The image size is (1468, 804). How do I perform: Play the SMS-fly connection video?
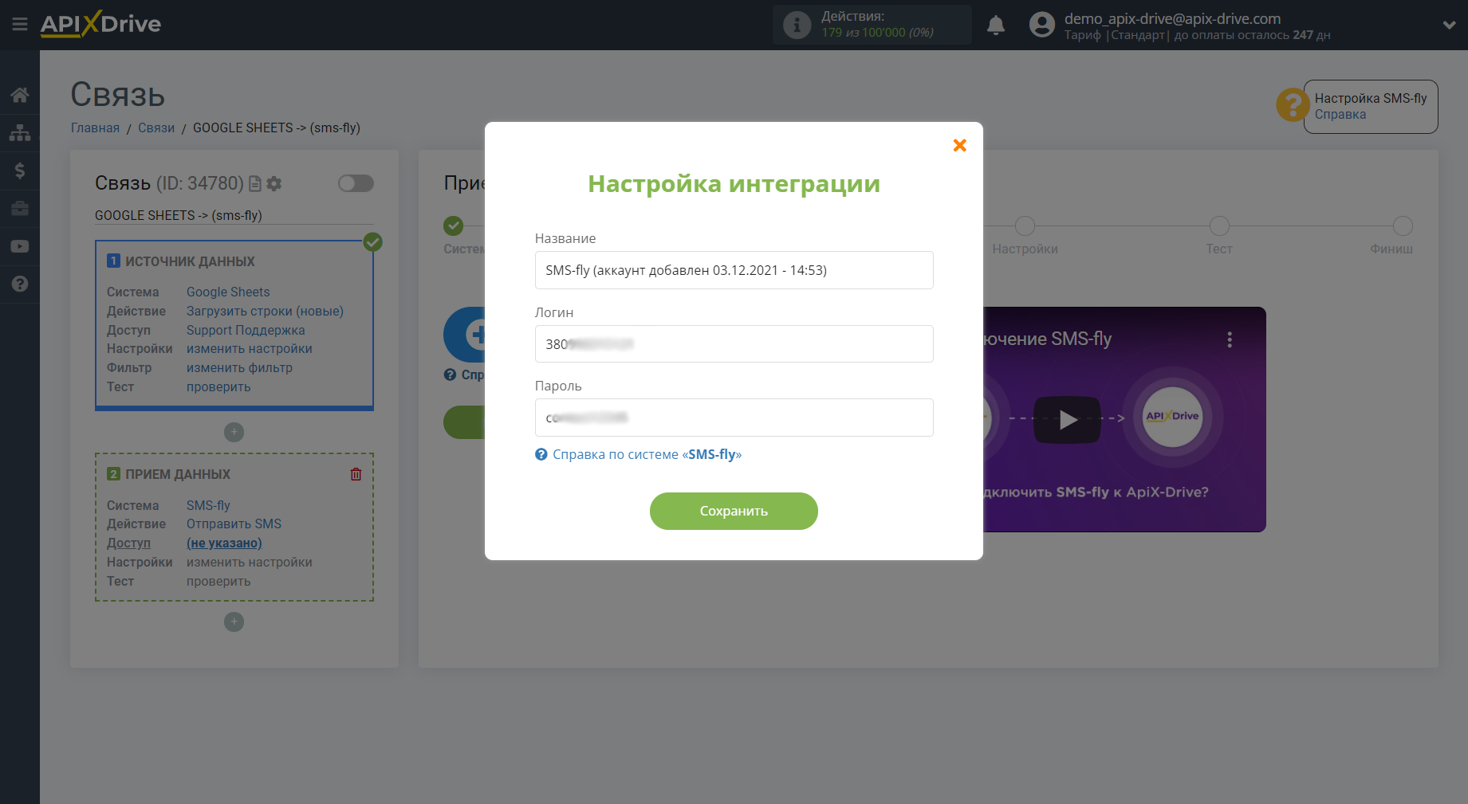pos(1067,419)
